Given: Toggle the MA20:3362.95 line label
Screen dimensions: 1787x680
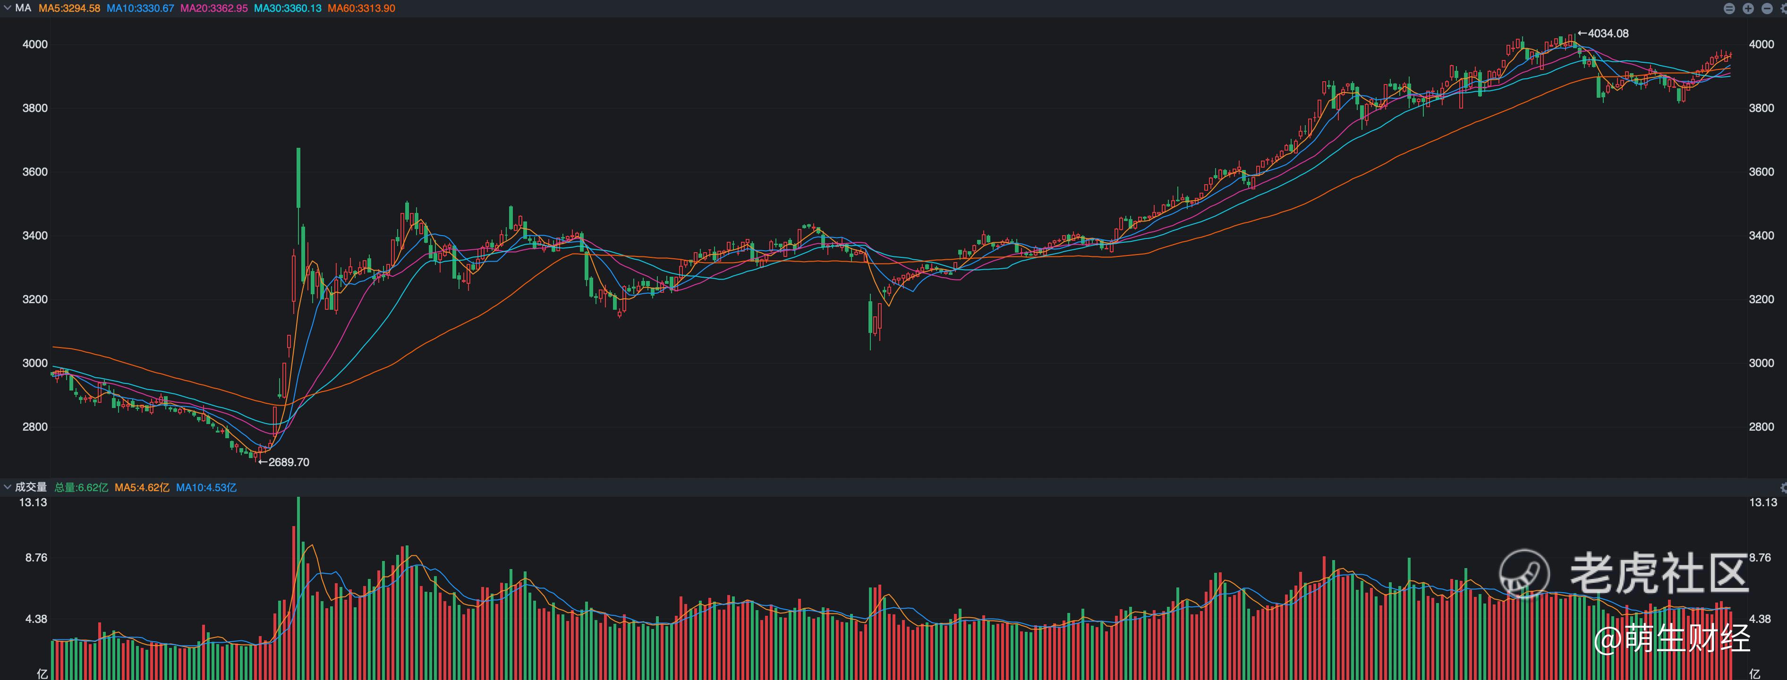Looking at the screenshot, I should pos(213,8).
